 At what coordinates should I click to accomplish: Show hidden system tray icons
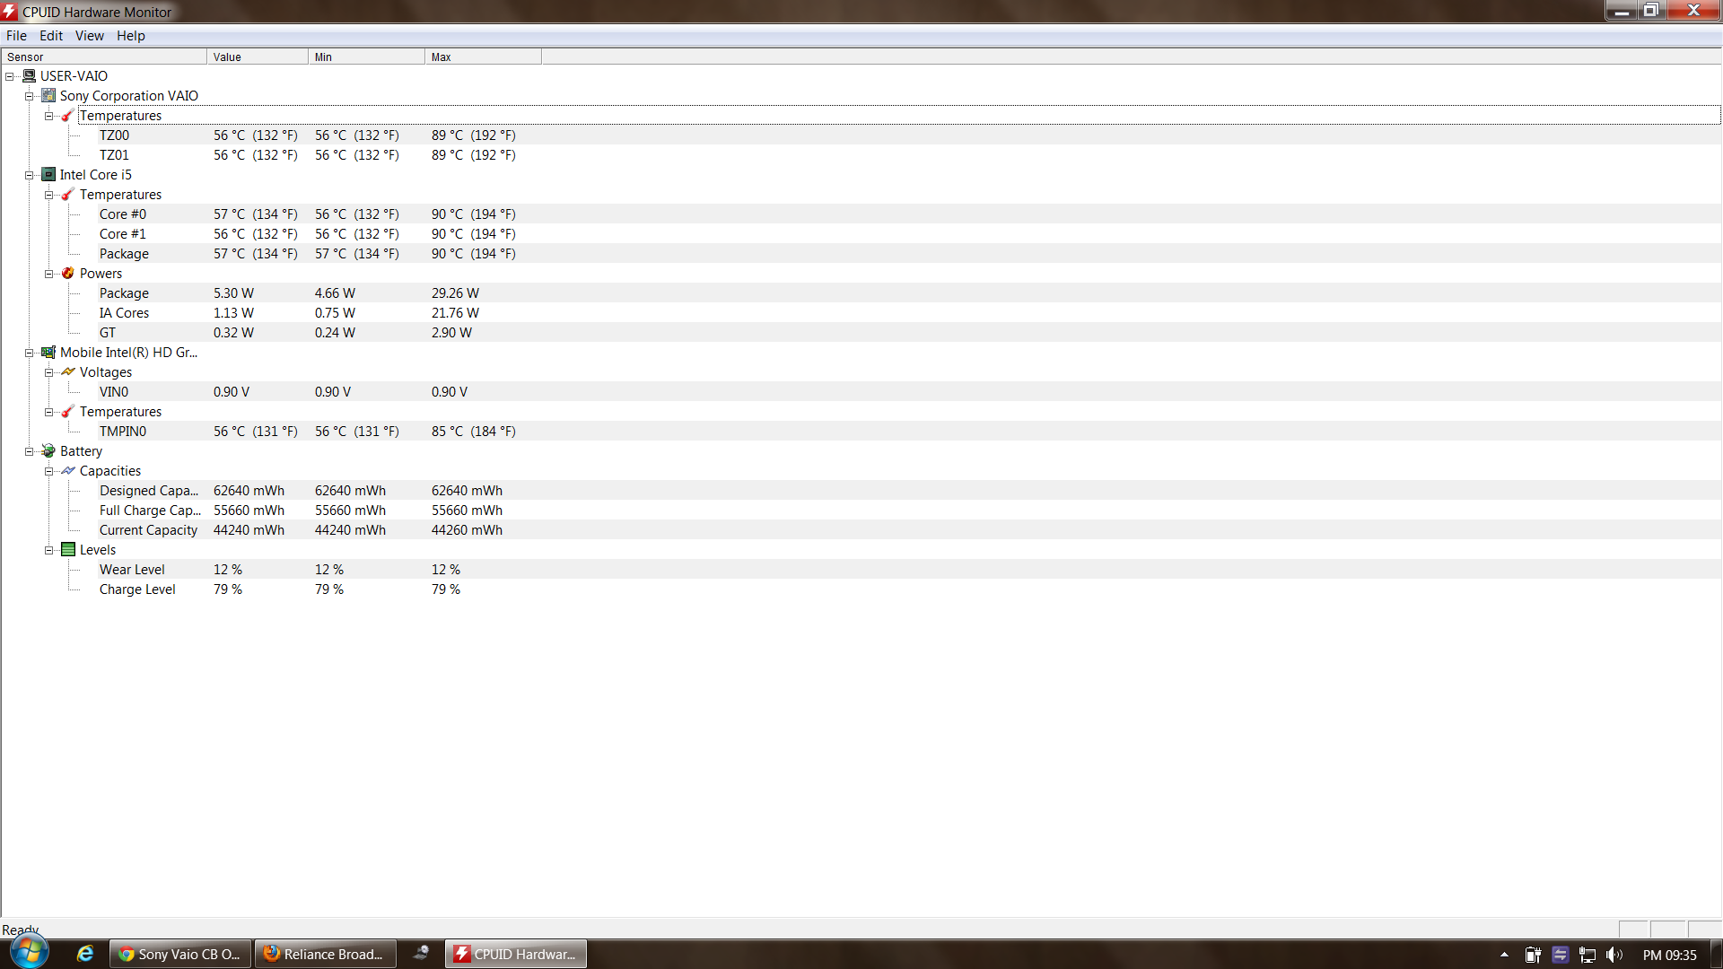(x=1504, y=955)
